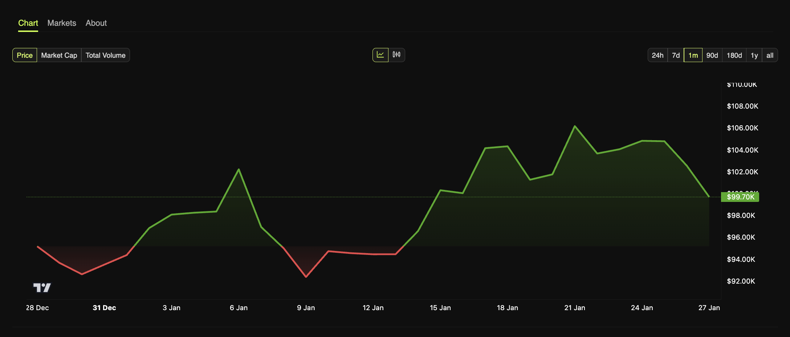Set time range to 7d

[x=676, y=55]
